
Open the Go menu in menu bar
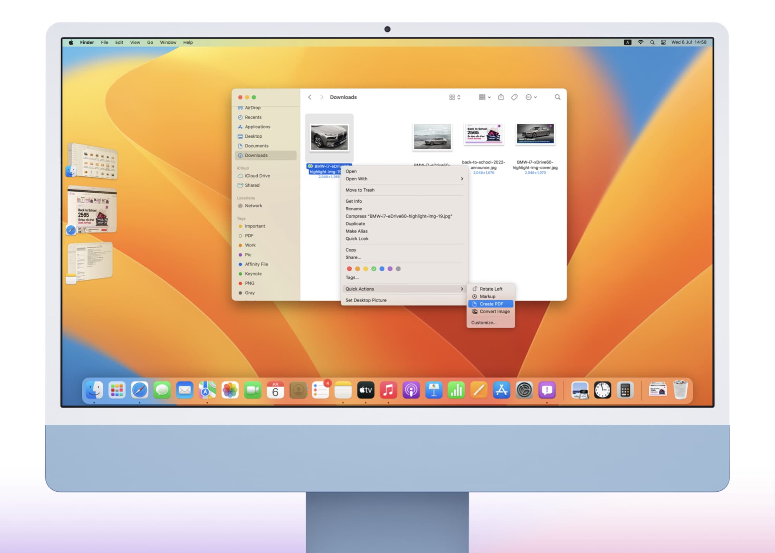pos(150,42)
